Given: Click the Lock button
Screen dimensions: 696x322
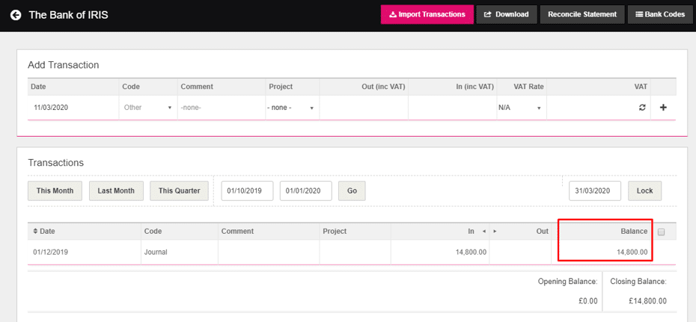Looking at the screenshot, I should (x=644, y=191).
